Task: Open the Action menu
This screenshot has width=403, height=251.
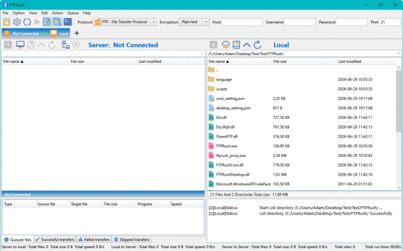Action: click(57, 13)
